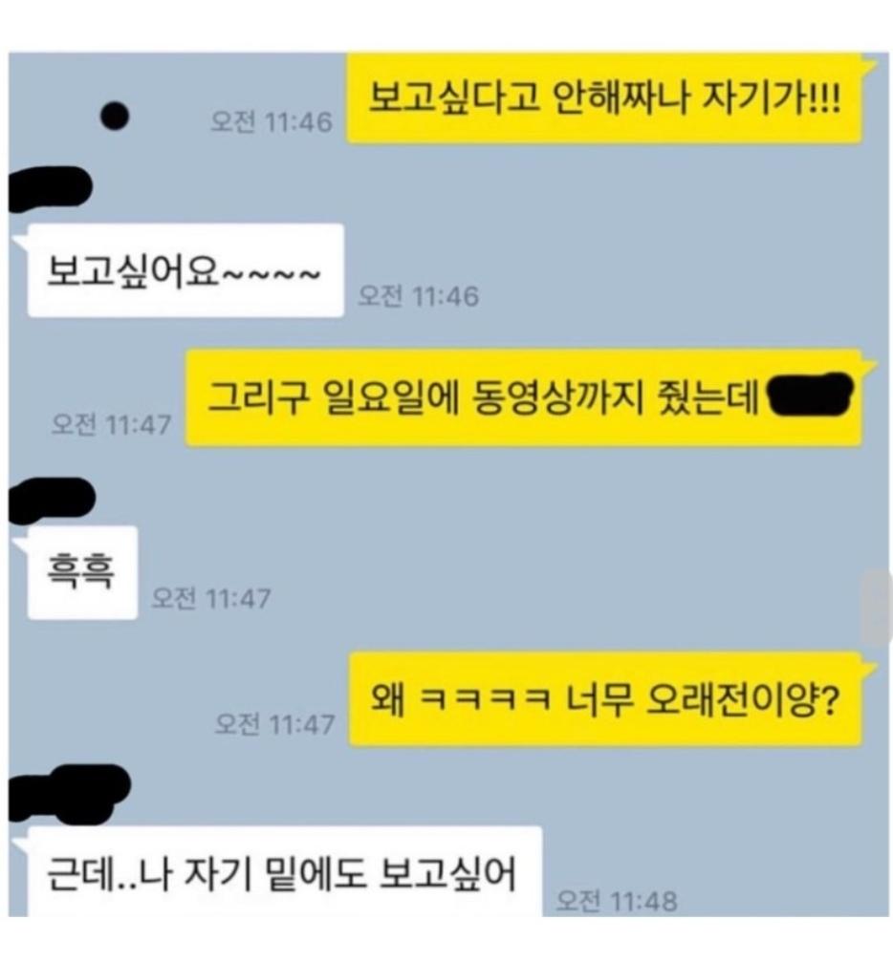Tap the redacted sender name above 흑흑
This screenshot has width=893, height=962.
click(52, 500)
